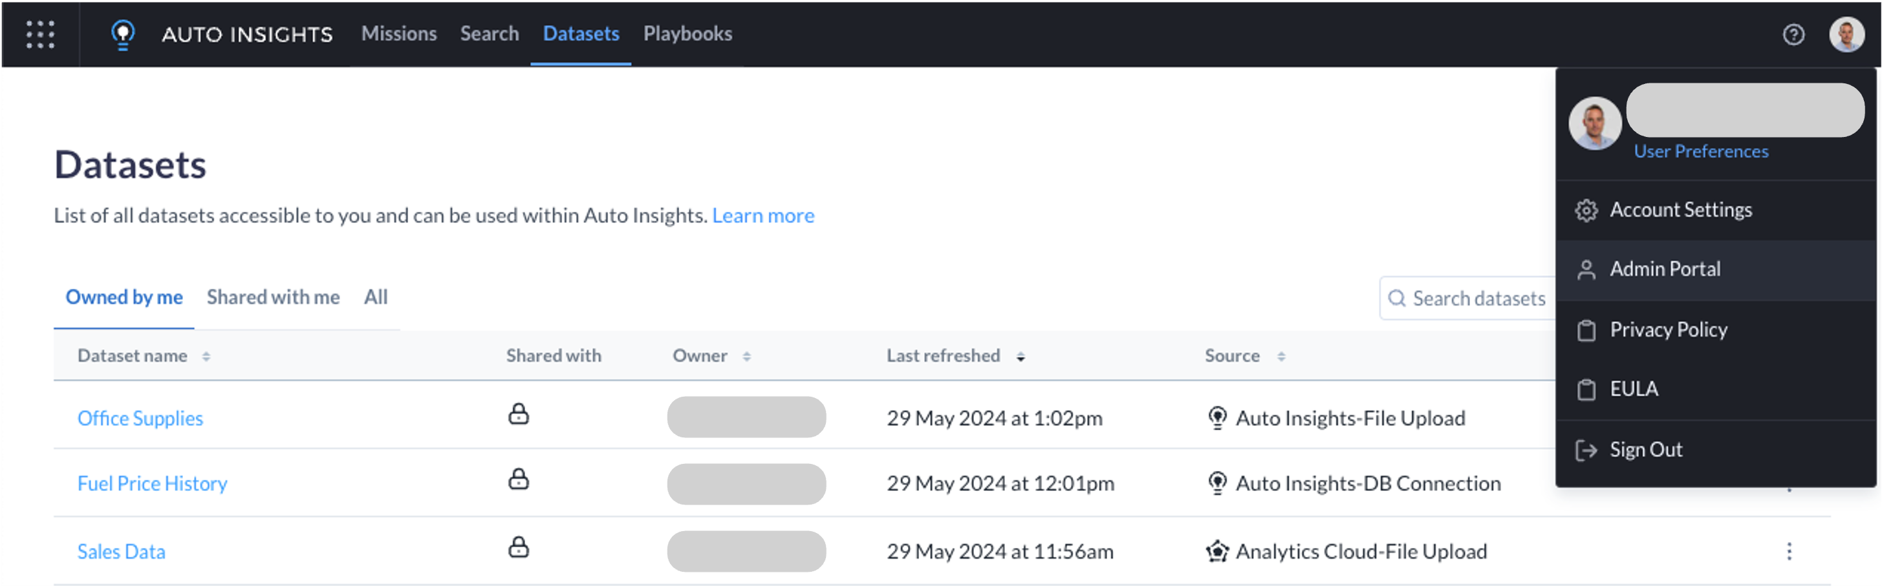Click the '29 May 2024 at 12:01pm' cell
1882x586 pixels.
[1000, 483]
